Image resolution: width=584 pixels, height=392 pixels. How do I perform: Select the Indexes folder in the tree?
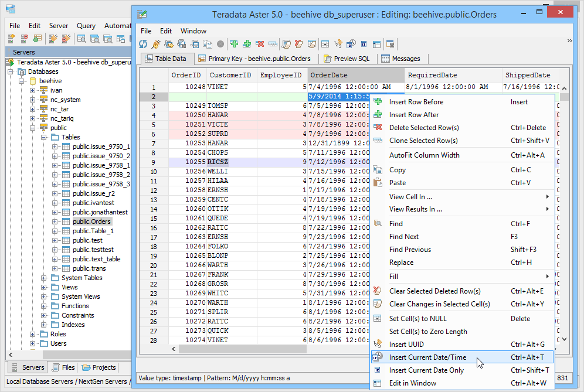[x=73, y=325]
